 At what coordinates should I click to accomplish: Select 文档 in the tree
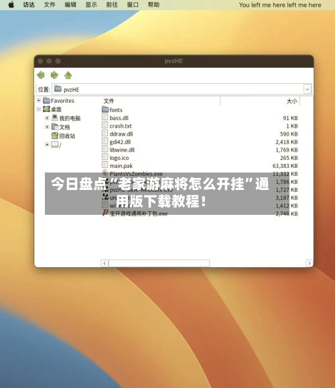pyautogui.click(x=61, y=127)
